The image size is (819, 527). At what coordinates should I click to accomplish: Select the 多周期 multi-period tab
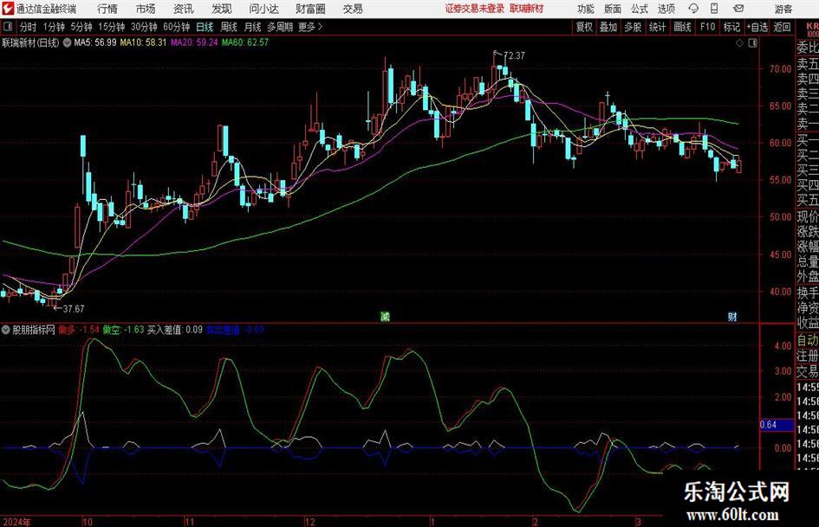280,27
